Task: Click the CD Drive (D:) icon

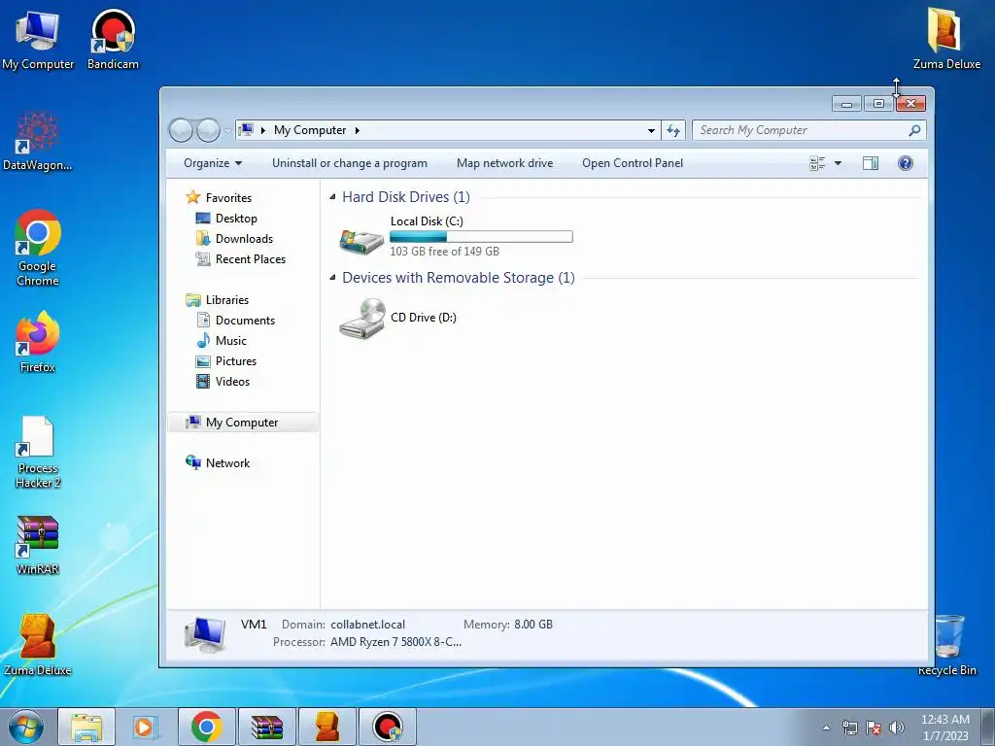Action: coord(361,319)
